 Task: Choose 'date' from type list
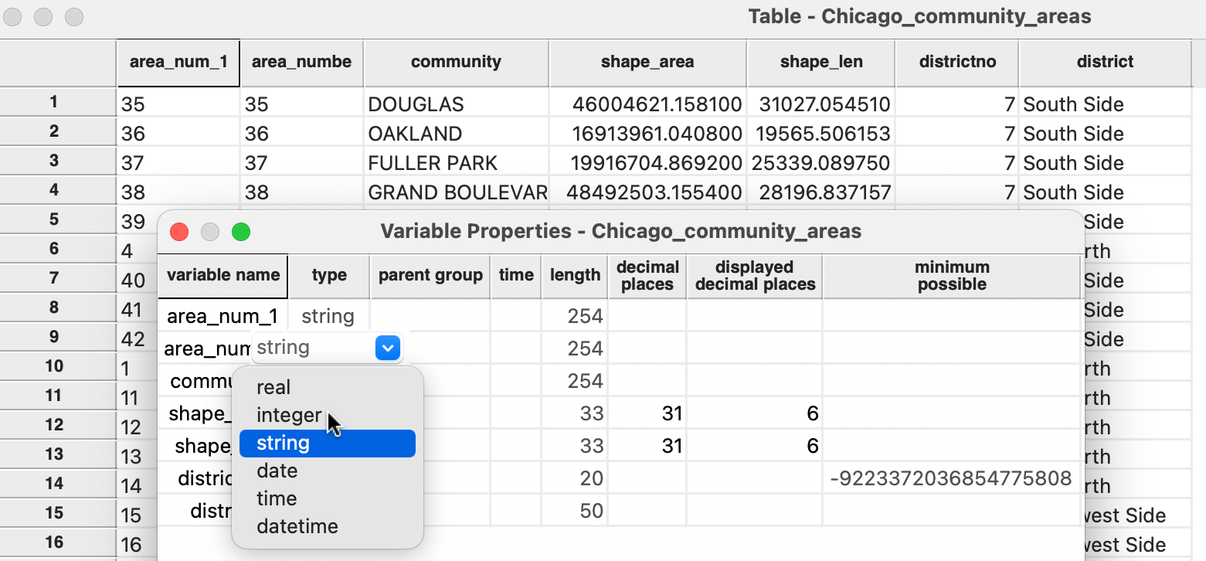click(328, 471)
